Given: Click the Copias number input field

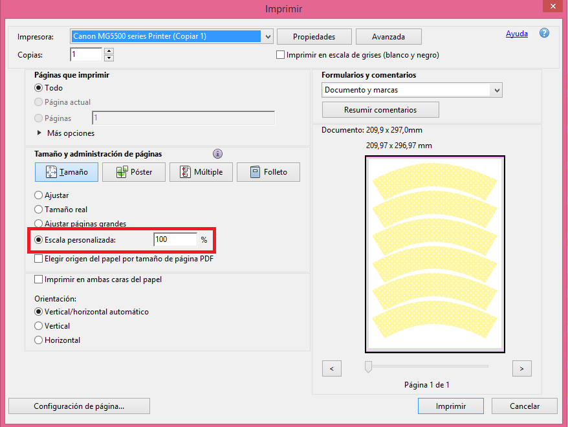Looking at the screenshot, I should pos(86,54).
